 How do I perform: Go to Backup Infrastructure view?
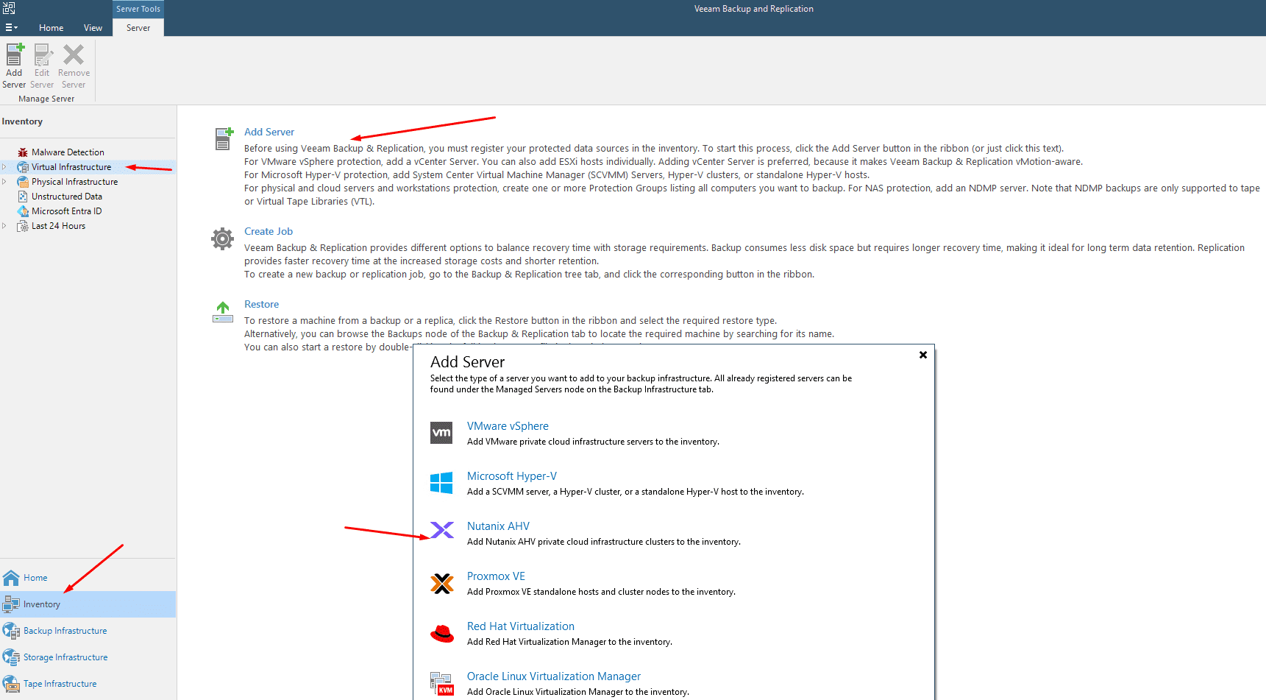pyautogui.click(x=65, y=631)
